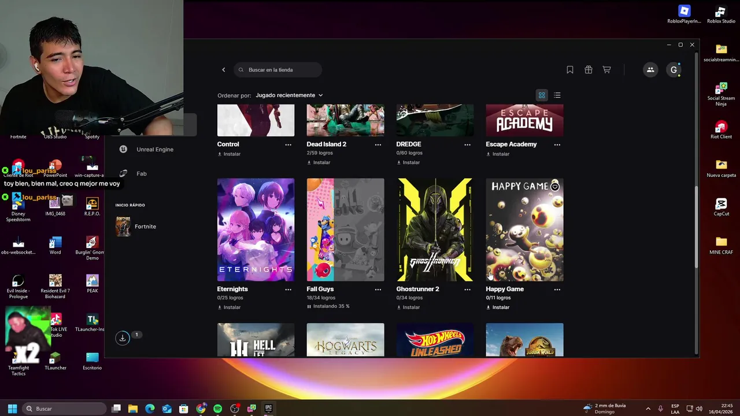Open Chrome on taskbar
The image size is (740, 416).
tap(201, 408)
